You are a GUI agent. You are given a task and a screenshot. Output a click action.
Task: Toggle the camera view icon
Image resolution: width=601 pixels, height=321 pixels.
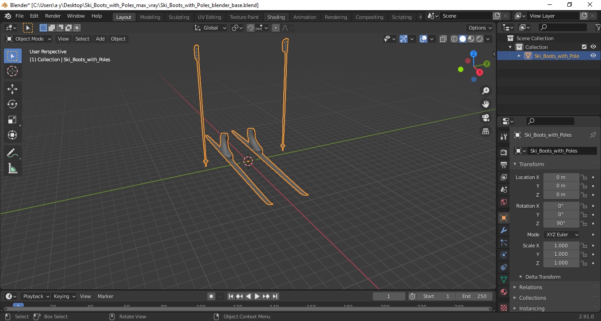point(486,118)
